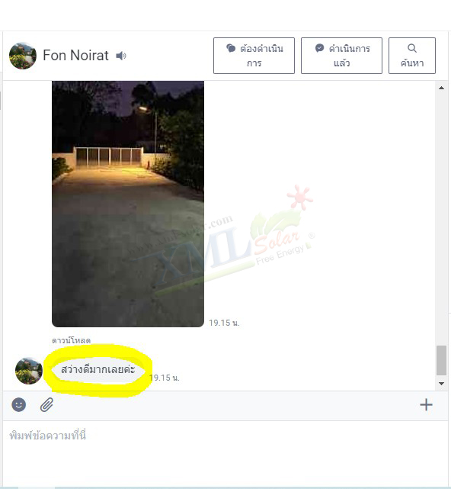Mark chat as ต้องดำเนินการ
This screenshot has width=451, height=489.
(254, 56)
